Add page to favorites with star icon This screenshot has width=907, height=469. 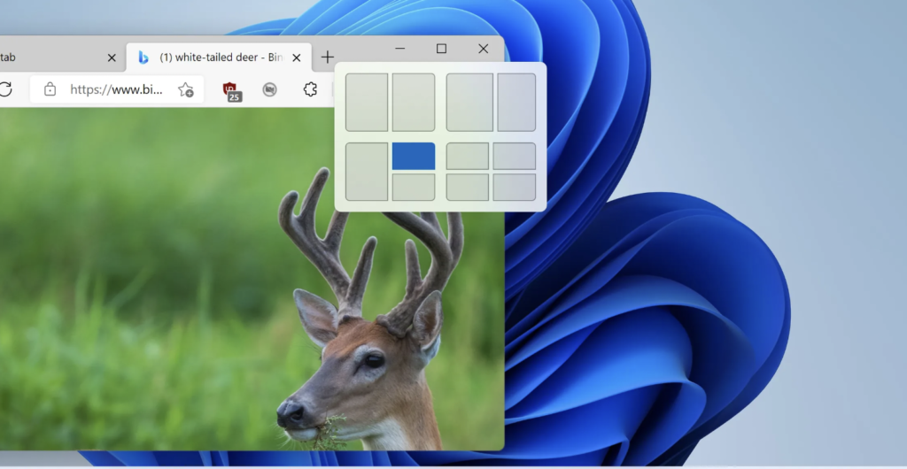point(186,89)
